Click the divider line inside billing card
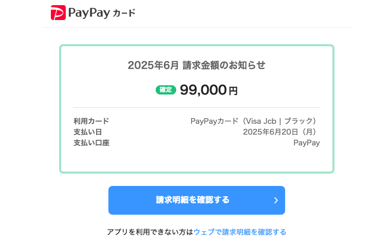Screen dimensions: 392x245 click(196, 107)
